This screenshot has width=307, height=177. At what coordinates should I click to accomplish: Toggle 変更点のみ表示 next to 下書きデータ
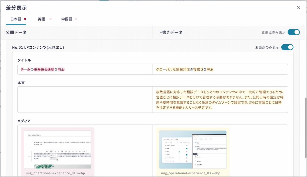pos(293,32)
